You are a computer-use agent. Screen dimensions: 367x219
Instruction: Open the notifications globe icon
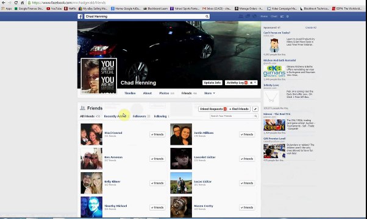tap(255, 16)
